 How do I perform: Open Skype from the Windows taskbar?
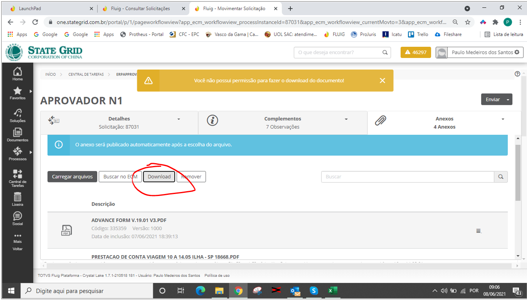(x=314, y=291)
